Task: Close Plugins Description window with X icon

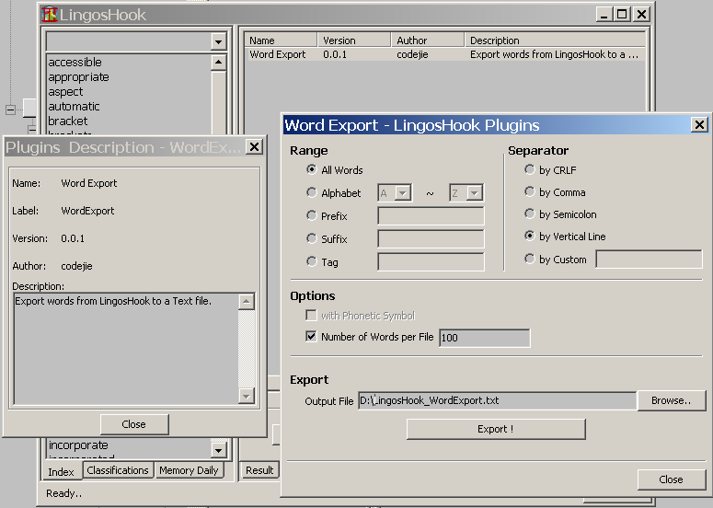Action: tap(255, 147)
